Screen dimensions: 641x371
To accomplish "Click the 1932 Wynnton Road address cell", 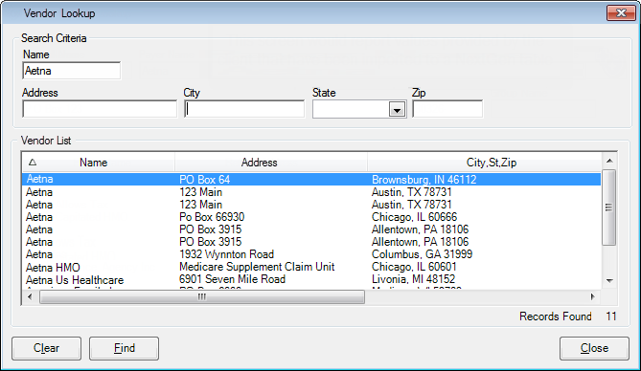I will point(226,254).
